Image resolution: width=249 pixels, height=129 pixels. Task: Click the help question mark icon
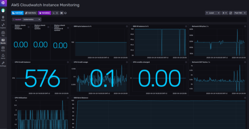tap(65, 13)
